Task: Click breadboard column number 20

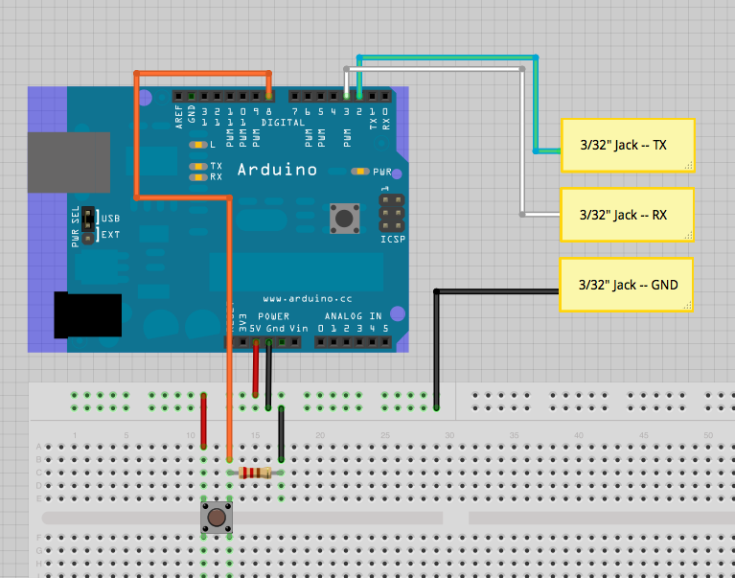Action: tap(320, 435)
